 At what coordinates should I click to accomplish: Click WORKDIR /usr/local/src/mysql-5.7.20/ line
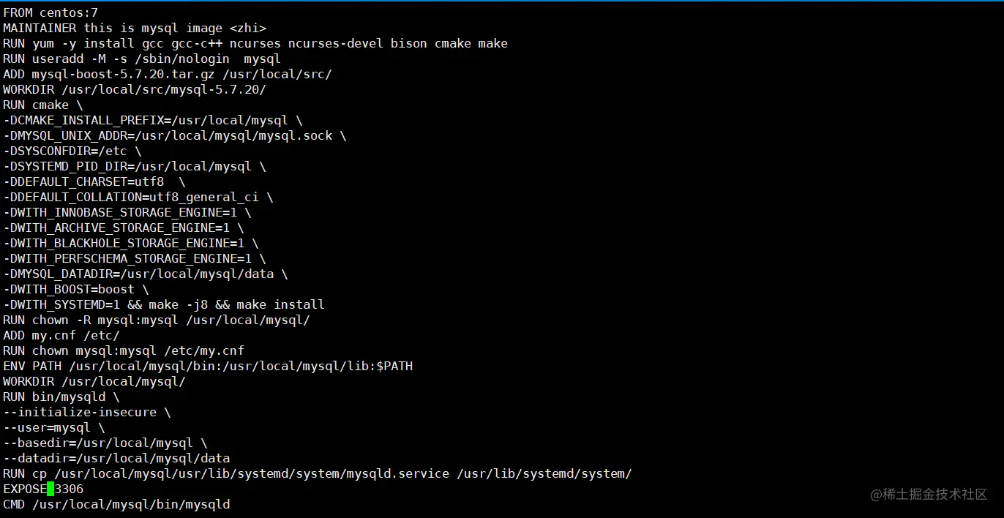pyautogui.click(x=135, y=90)
